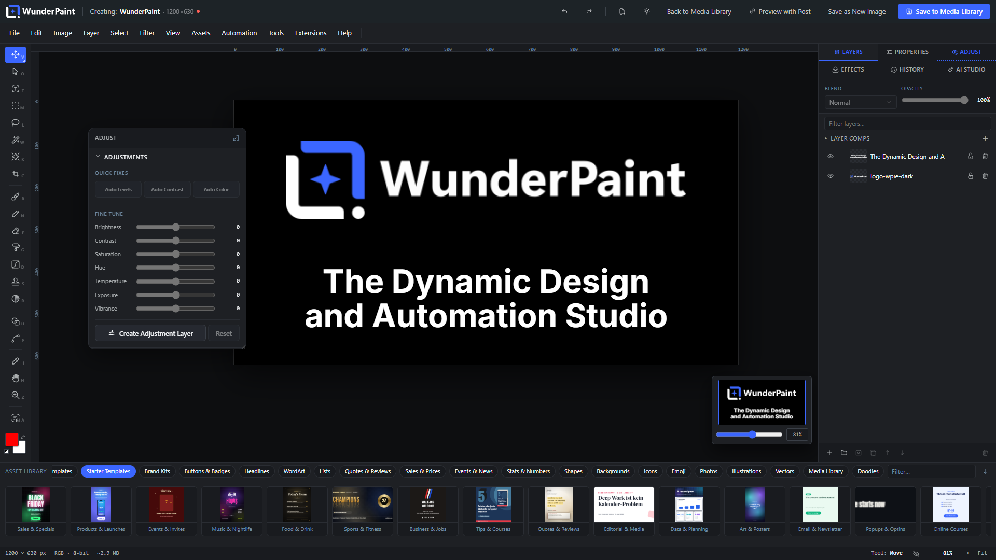Select the Magic Wand tool
Viewport: 996px width, 560px height.
[16, 140]
